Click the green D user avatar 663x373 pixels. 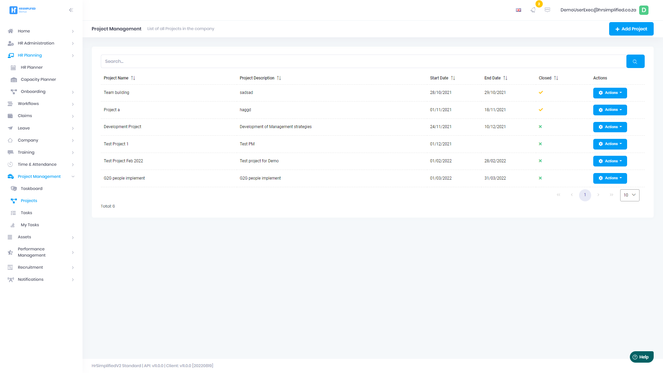(x=644, y=10)
